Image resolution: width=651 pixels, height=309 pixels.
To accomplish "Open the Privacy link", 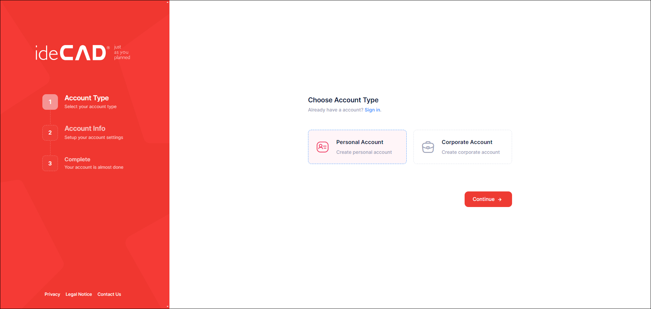I will (x=52, y=294).
